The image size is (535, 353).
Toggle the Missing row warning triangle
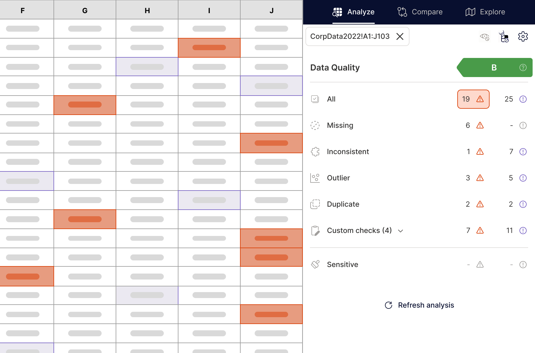click(x=480, y=125)
